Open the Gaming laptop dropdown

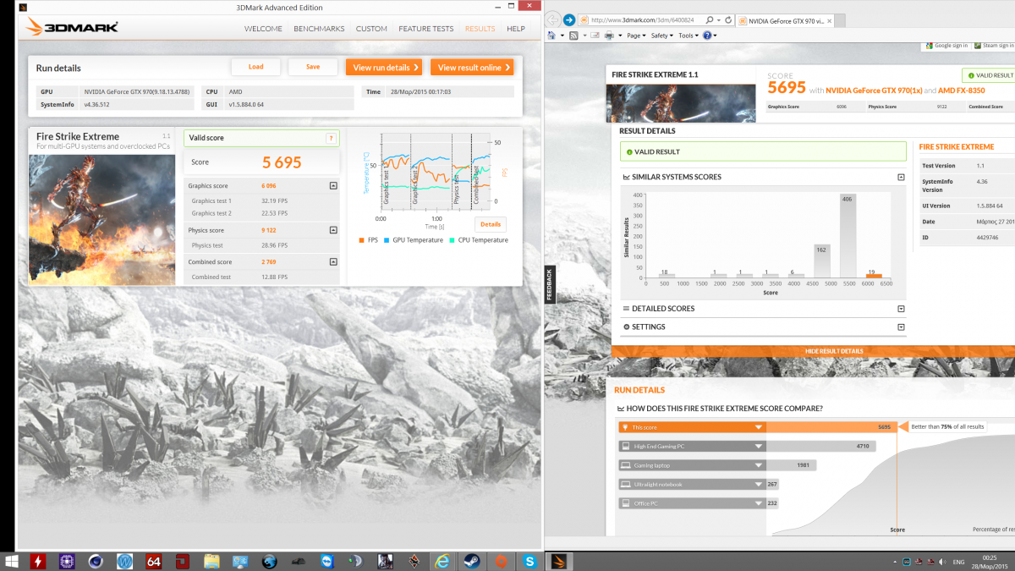[x=759, y=465]
